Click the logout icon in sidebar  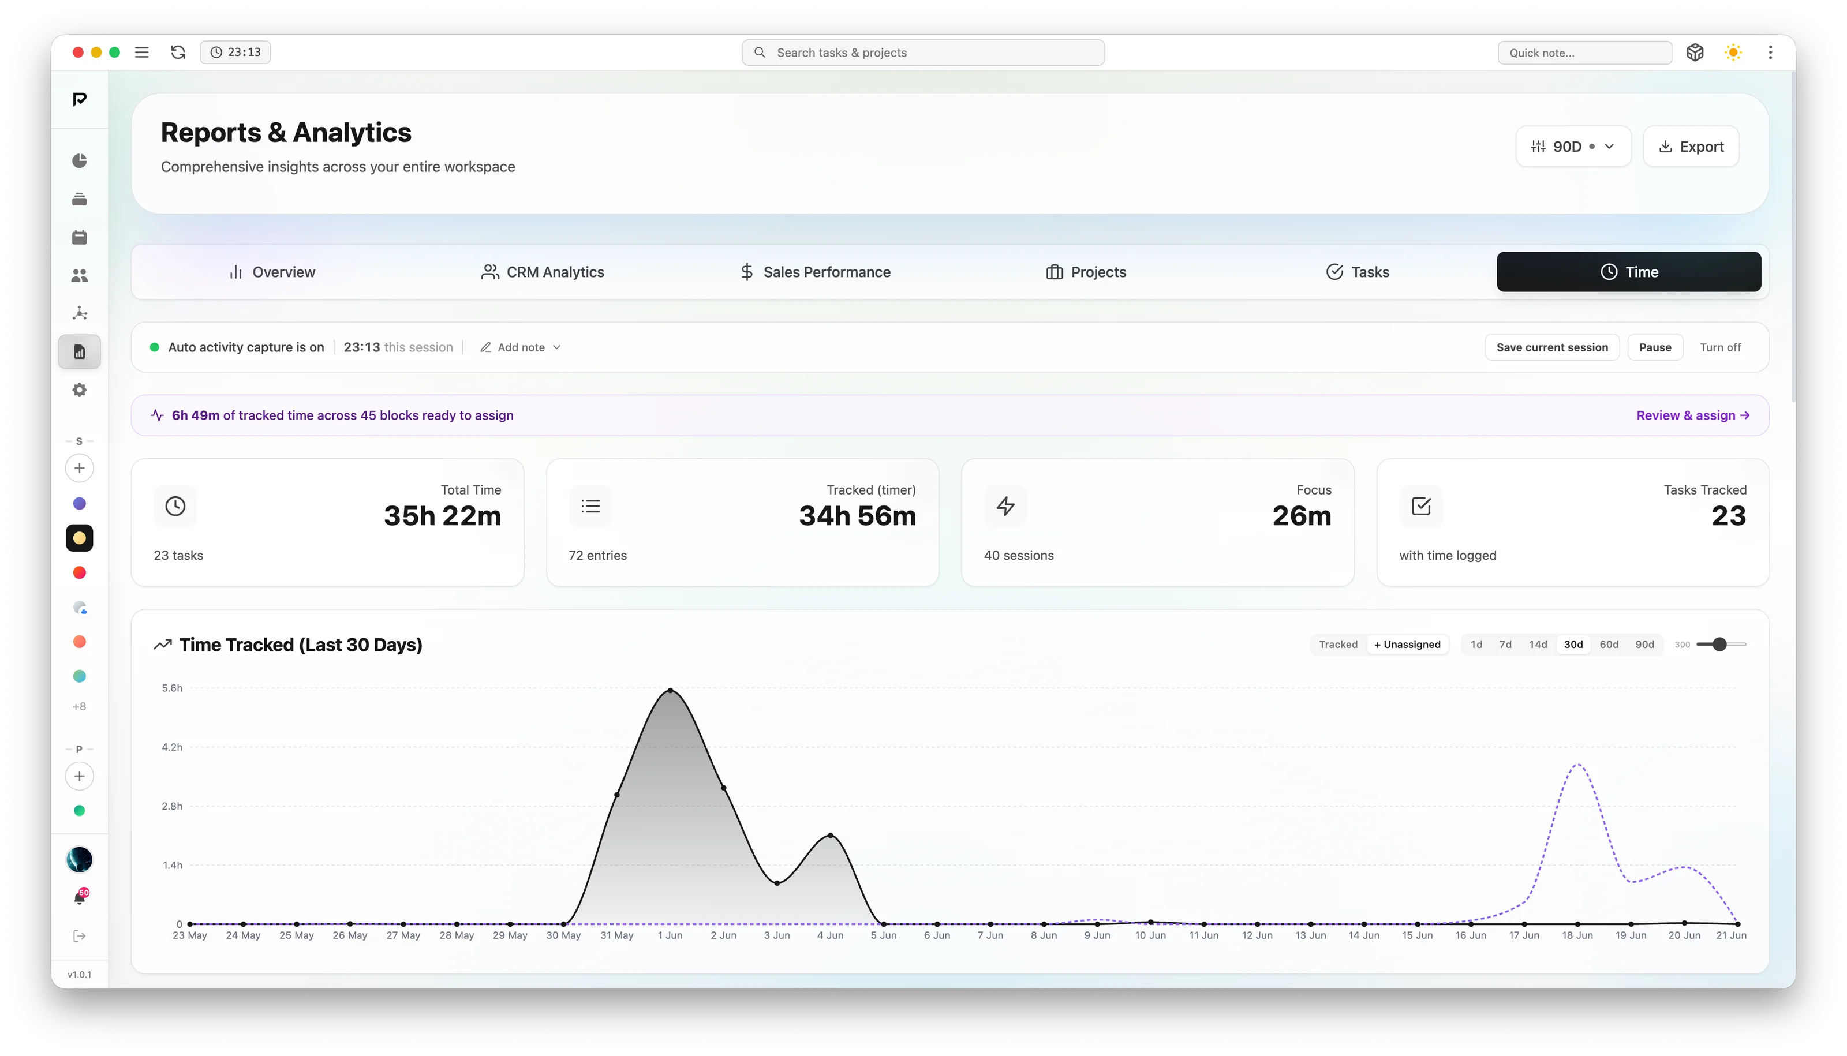pos(80,935)
